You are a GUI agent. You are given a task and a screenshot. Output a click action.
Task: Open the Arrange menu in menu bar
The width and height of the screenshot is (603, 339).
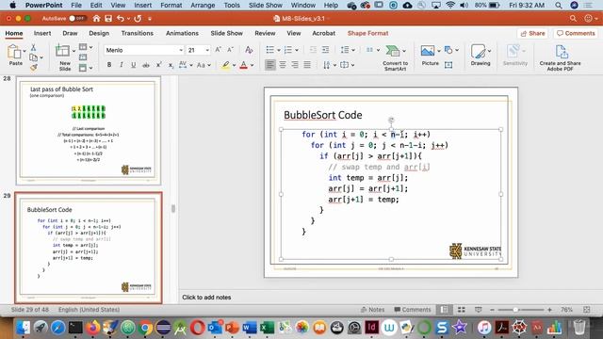click(x=203, y=6)
